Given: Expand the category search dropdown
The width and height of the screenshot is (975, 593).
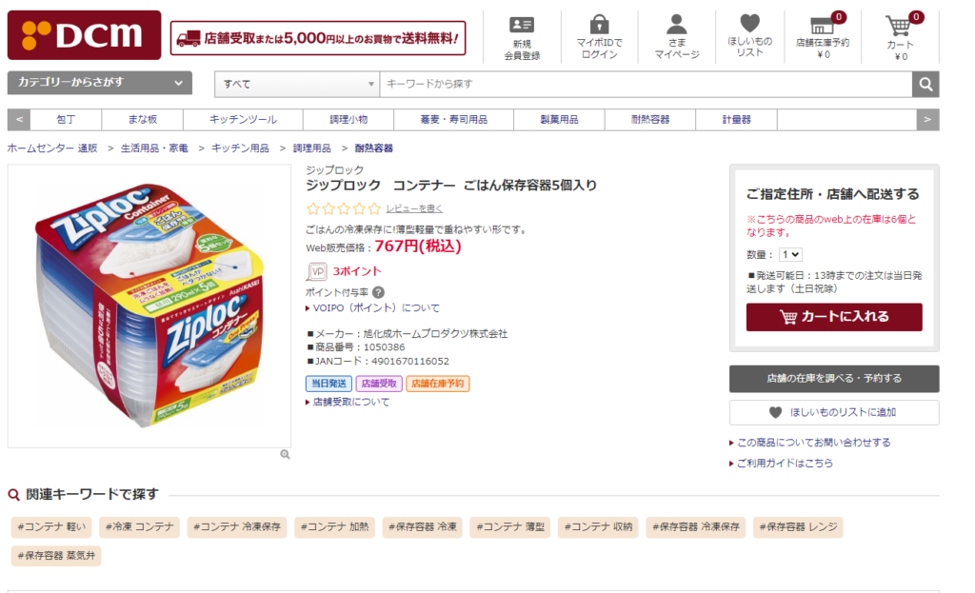Looking at the screenshot, I should [100, 83].
